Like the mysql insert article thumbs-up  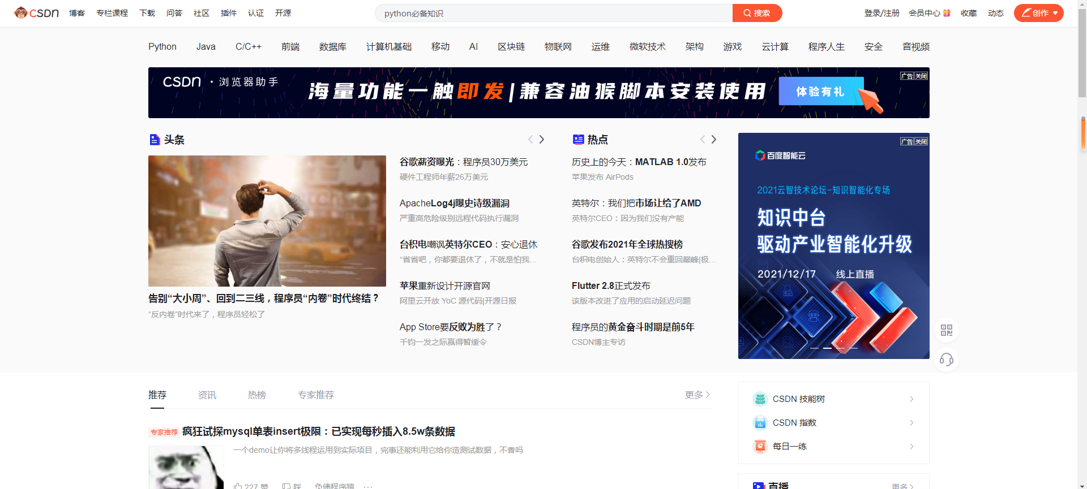click(238, 486)
